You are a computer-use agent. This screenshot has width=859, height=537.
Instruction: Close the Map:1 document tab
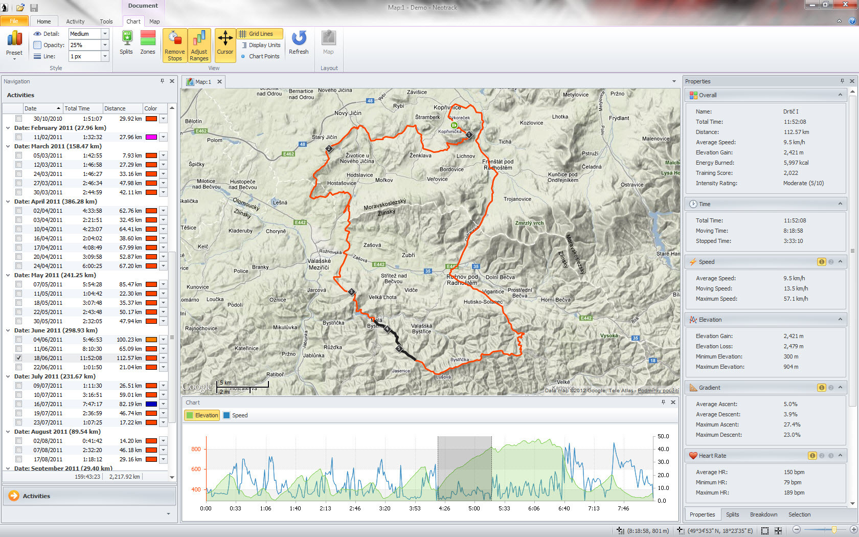click(219, 81)
